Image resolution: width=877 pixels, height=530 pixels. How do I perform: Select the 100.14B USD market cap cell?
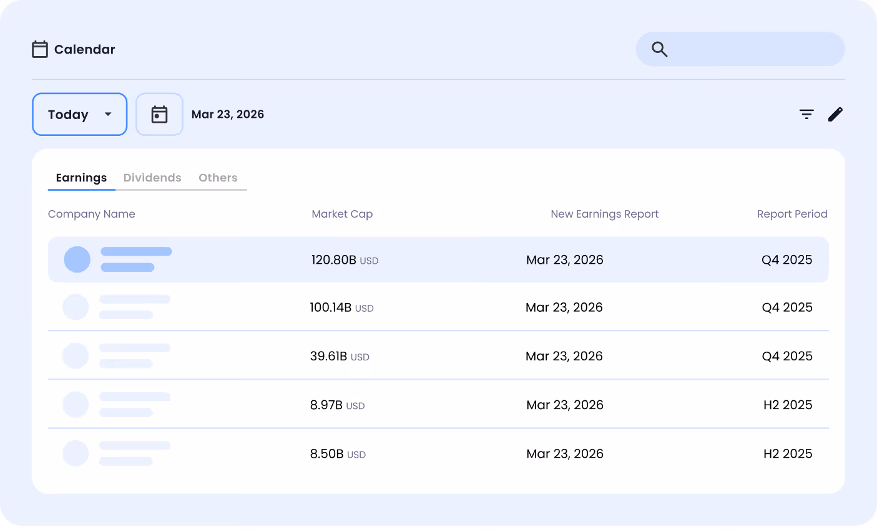click(342, 307)
